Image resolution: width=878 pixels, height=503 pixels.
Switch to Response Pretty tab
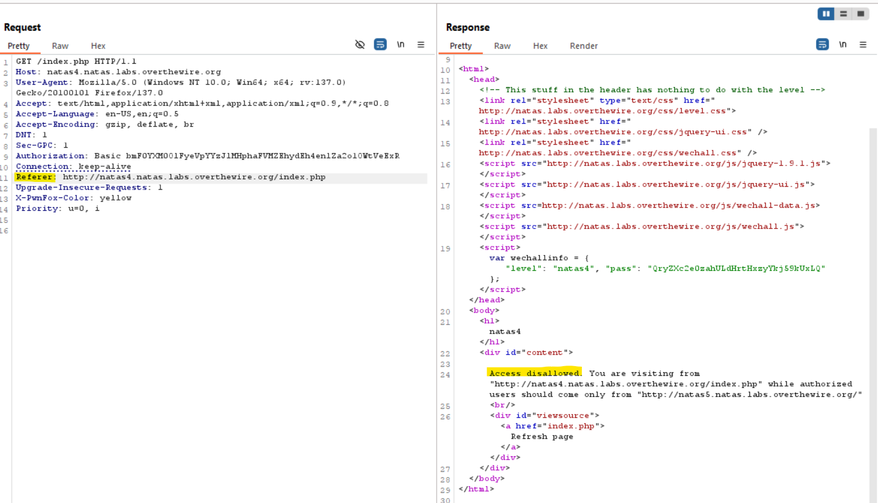(x=461, y=46)
